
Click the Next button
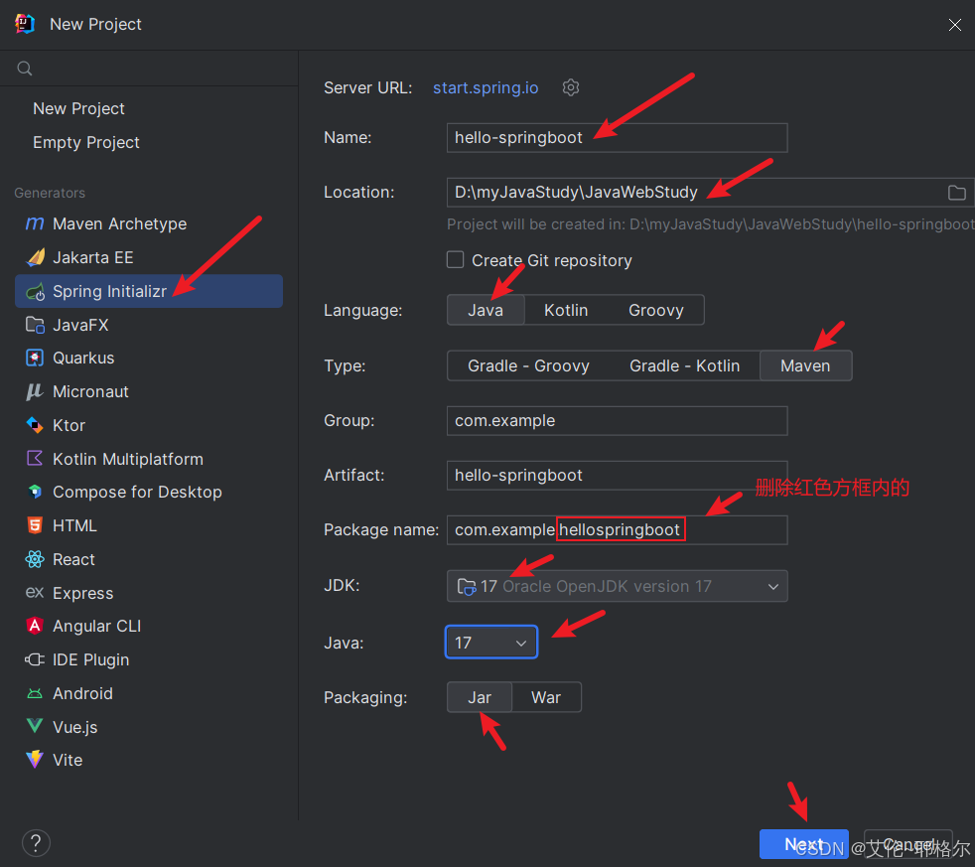(x=803, y=844)
